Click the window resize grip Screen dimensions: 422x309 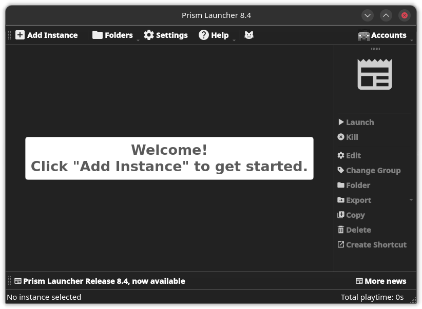click(413, 300)
